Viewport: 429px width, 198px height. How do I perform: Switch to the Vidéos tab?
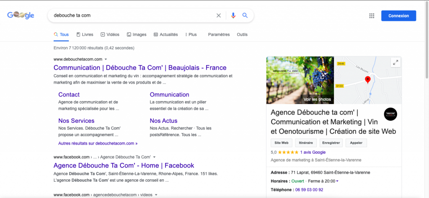110,35
